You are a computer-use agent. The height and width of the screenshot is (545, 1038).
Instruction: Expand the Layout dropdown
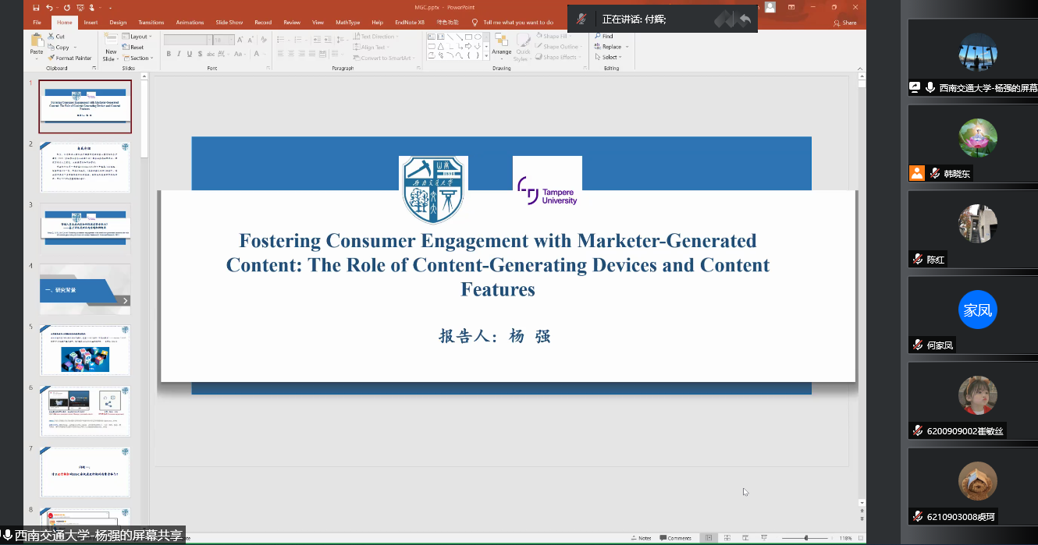(139, 37)
